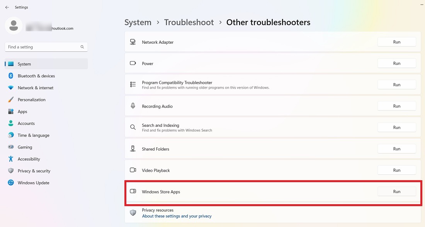425x227 pixels.
Task: Click the Recording Audio microphone icon
Action: coord(133,106)
